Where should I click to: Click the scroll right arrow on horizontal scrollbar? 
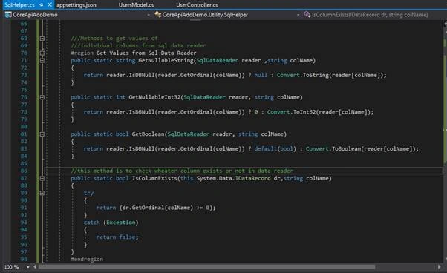439,267
